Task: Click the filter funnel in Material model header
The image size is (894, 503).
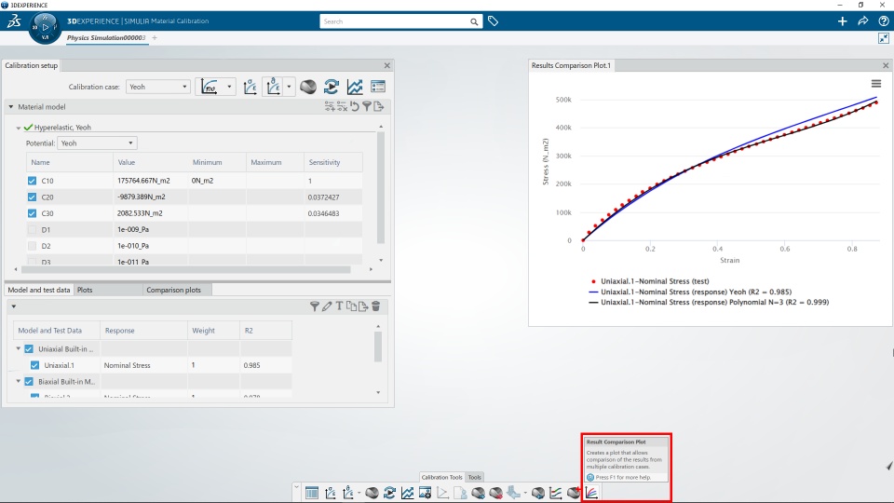Action: click(367, 106)
